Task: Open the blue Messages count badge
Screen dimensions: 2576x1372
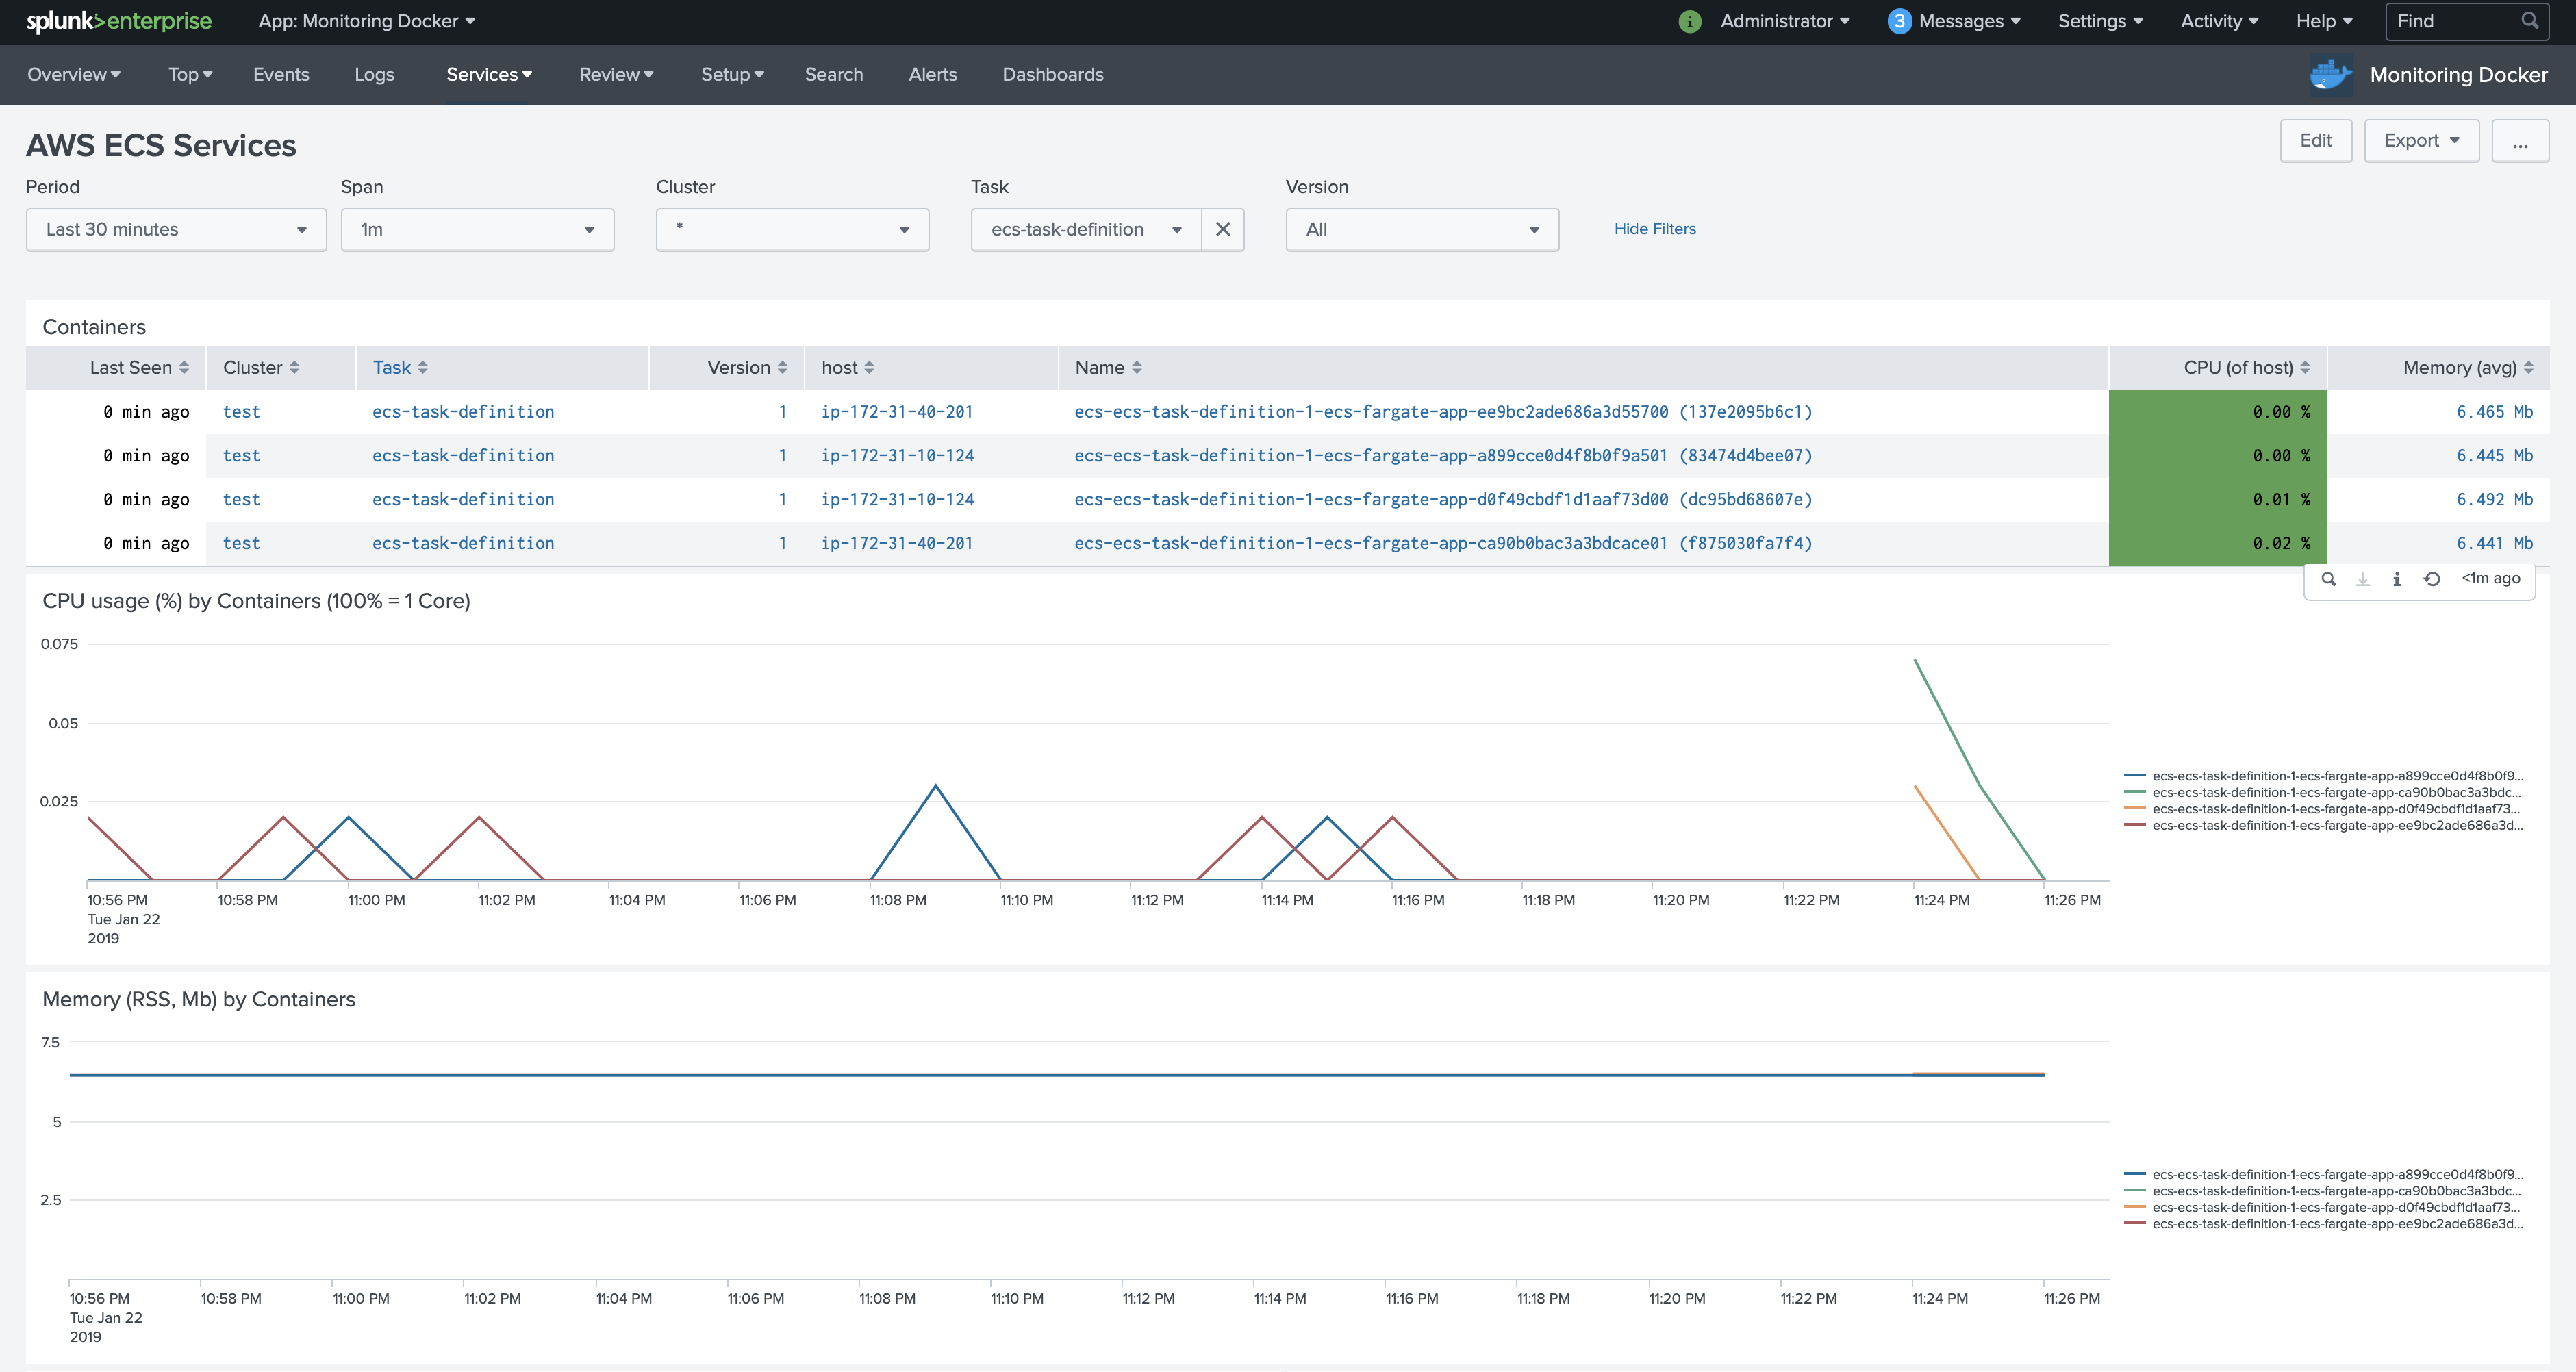Action: coord(1899,21)
